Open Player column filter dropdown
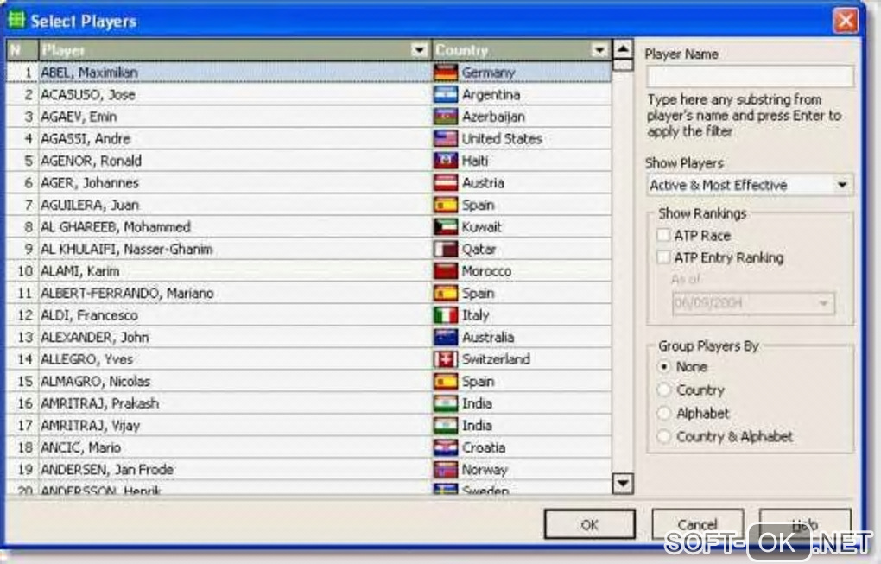 419,50
